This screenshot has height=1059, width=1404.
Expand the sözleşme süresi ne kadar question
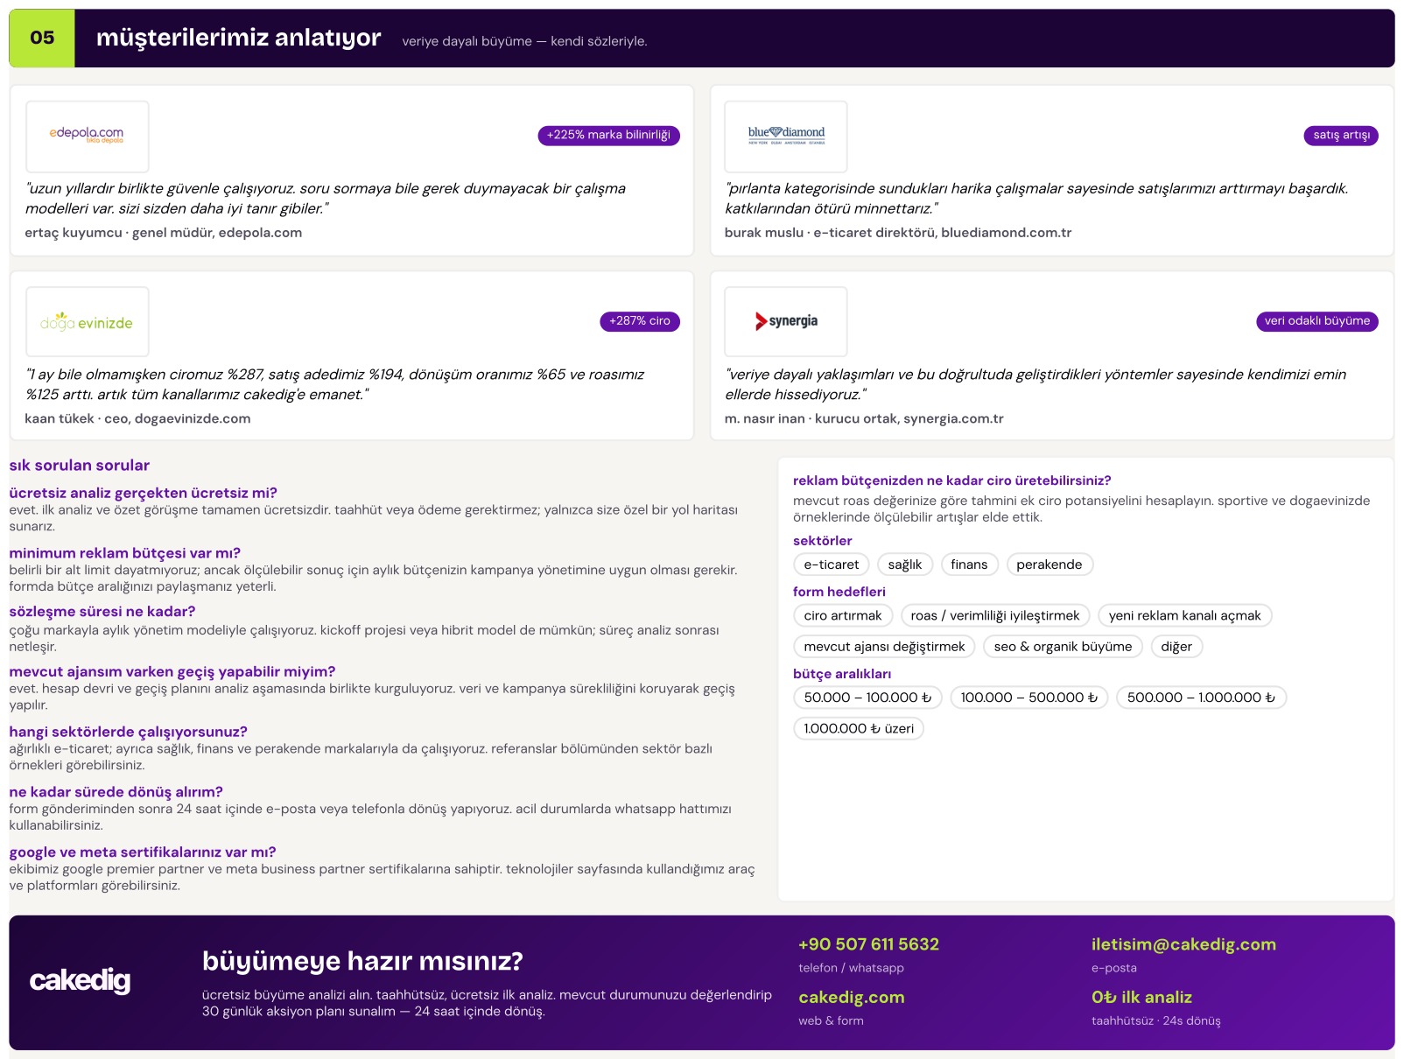pos(102,611)
